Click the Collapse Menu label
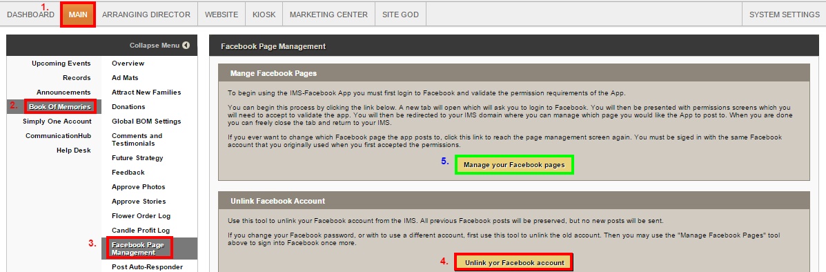The image size is (826, 272). tap(155, 46)
